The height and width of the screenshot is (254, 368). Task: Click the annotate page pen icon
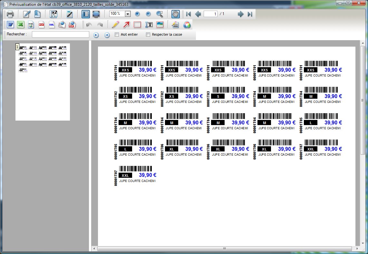(x=70, y=14)
